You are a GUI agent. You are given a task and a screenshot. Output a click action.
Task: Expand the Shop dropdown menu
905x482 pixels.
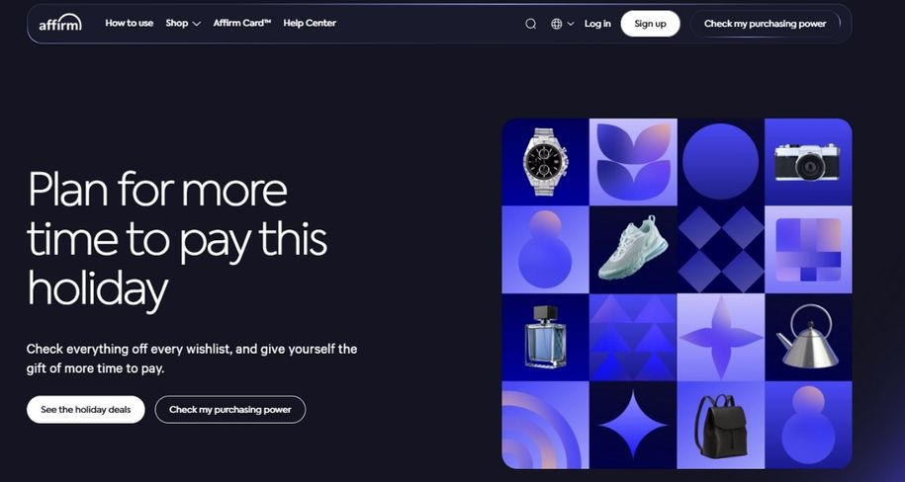click(x=183, y=23)
